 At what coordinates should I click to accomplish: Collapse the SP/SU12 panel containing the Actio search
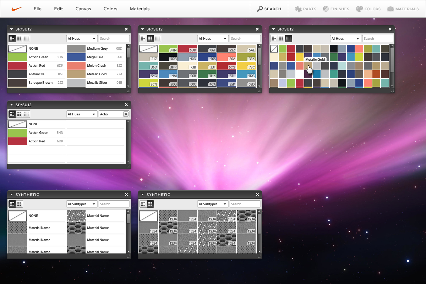[x=12, y=105]
